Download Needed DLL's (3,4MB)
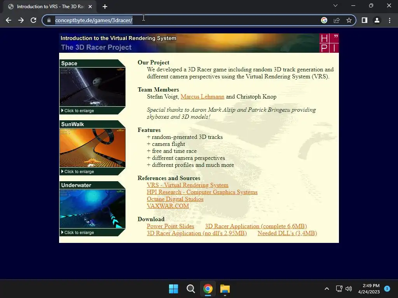This screenshot has width=398, height=298. pyautogui.click(x=287, y=233)
